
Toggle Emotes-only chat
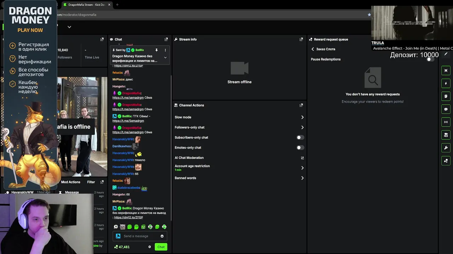point(300,147)
